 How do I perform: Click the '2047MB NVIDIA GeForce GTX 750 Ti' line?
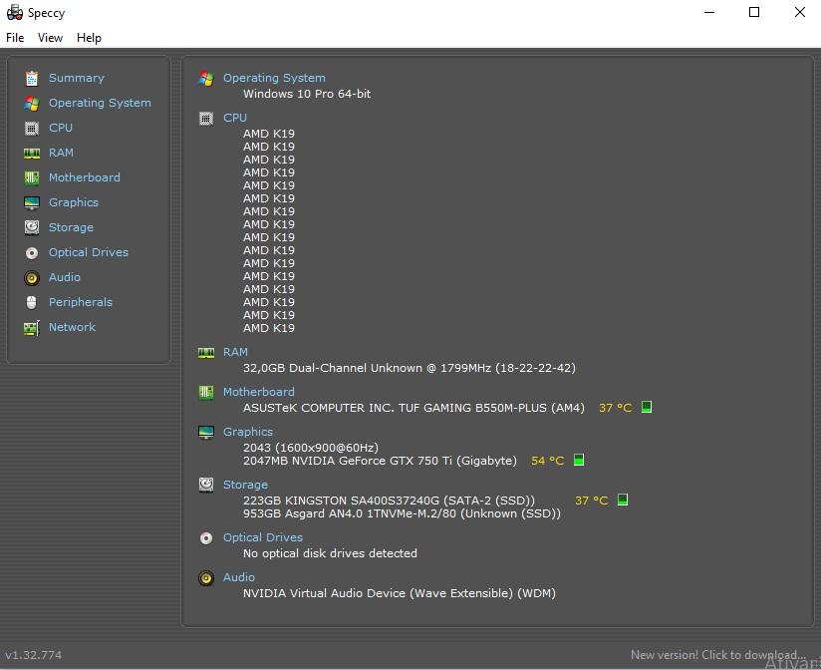point(380,461)
